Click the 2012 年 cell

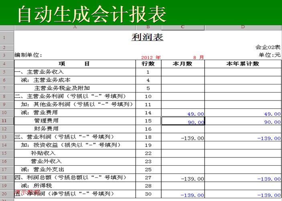coord(151,57)
